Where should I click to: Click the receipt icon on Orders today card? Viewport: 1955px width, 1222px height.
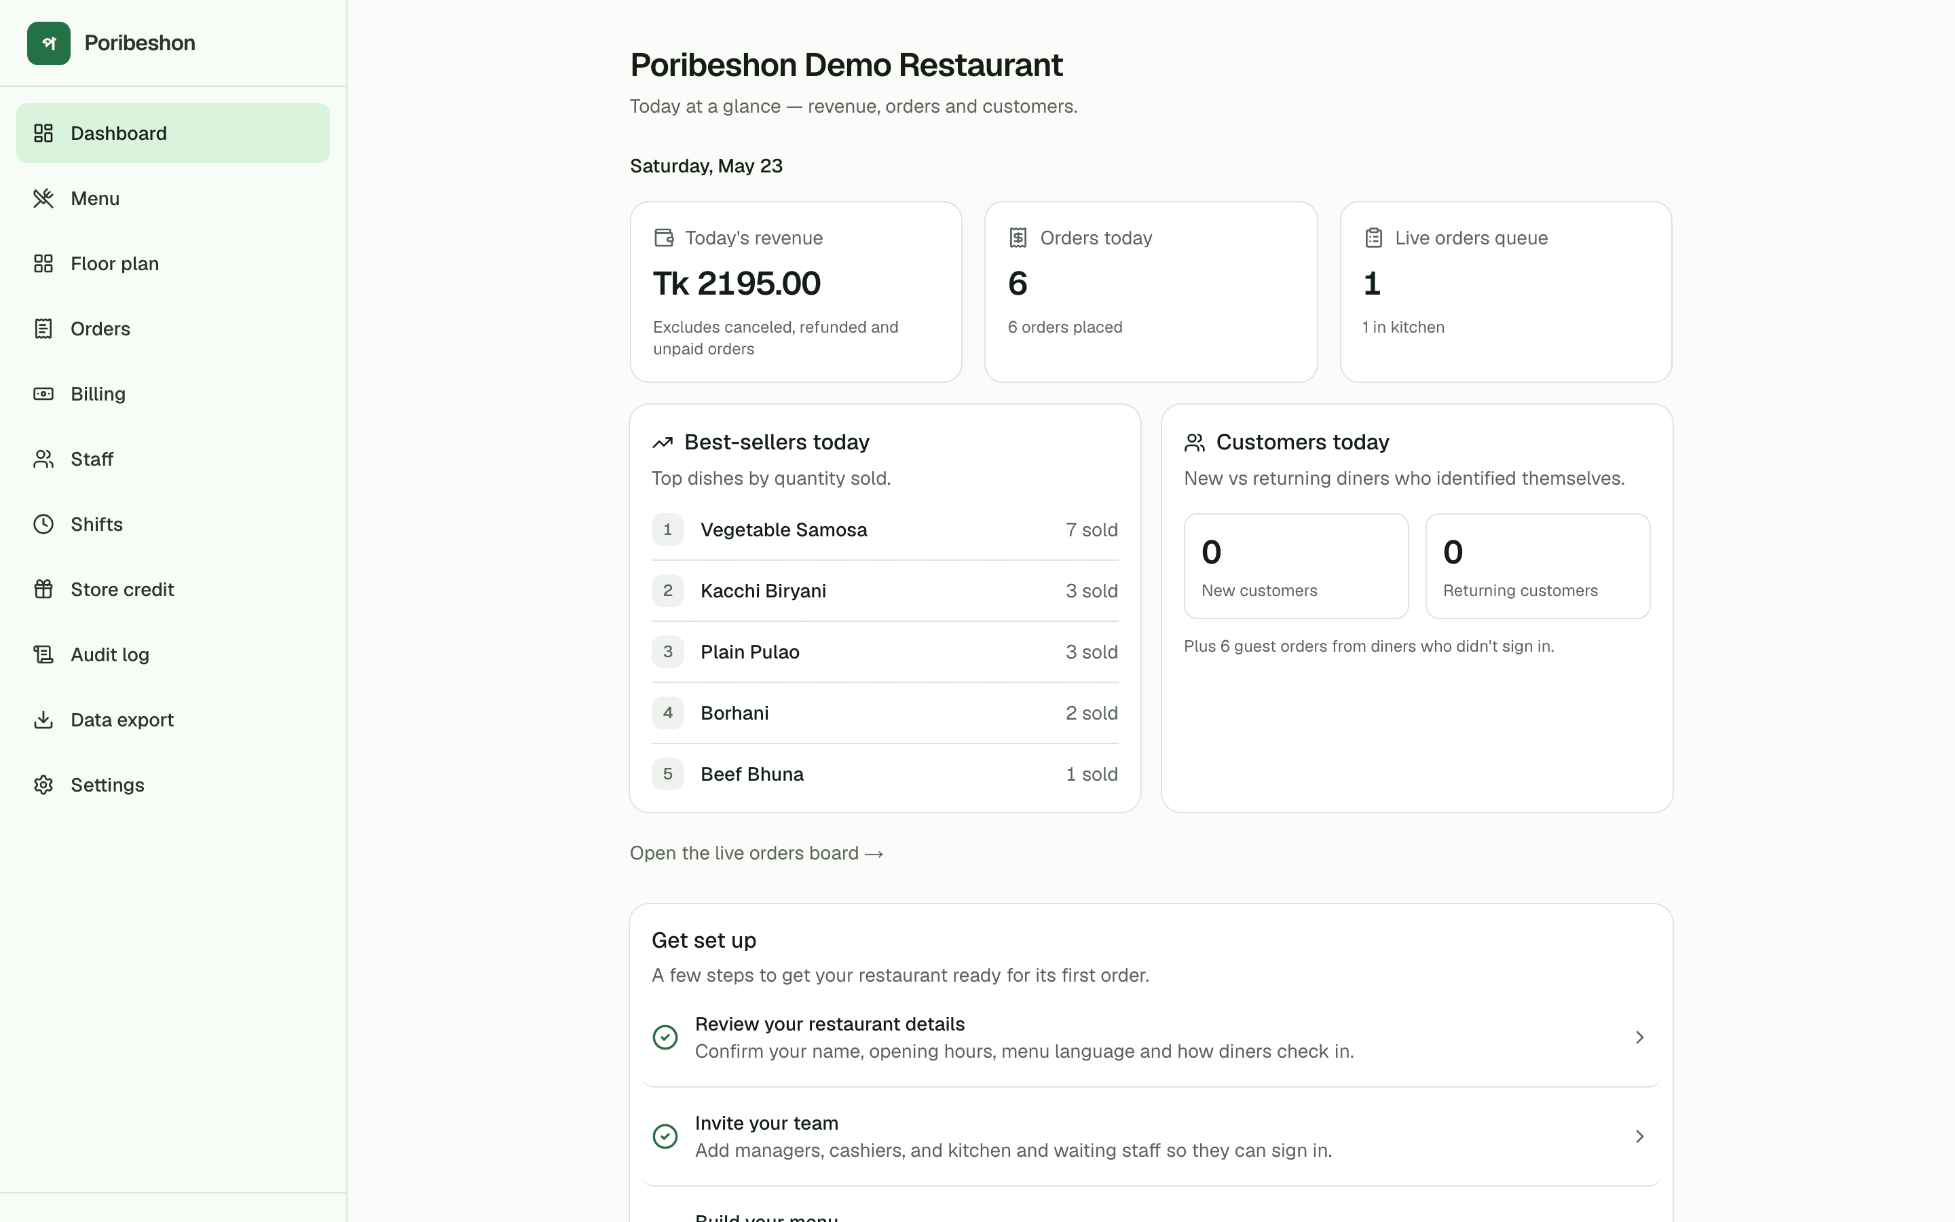coord(1018,238)
